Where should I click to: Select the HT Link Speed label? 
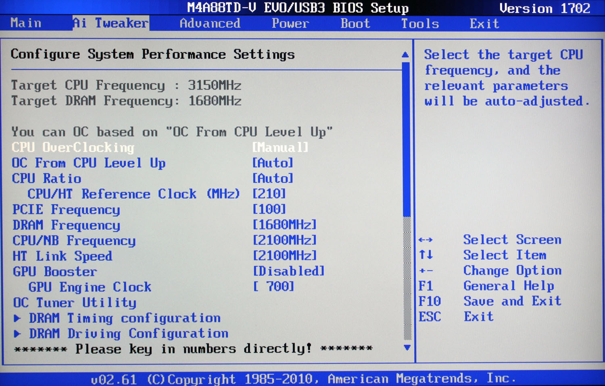[63, 256]
